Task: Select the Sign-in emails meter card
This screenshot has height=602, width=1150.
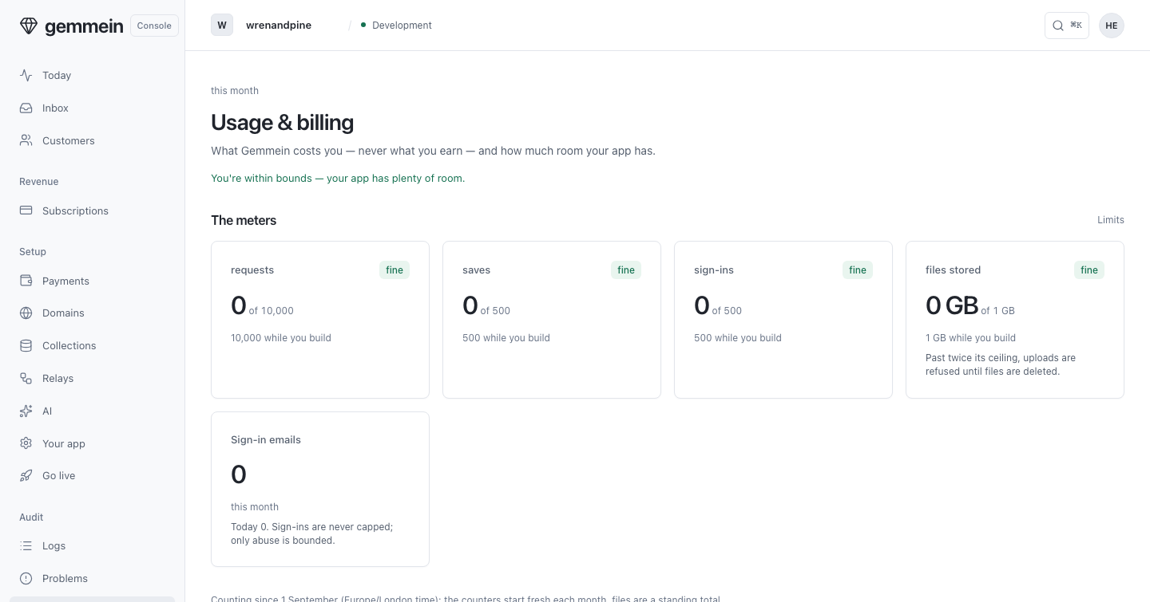Action: coord(320,489)
